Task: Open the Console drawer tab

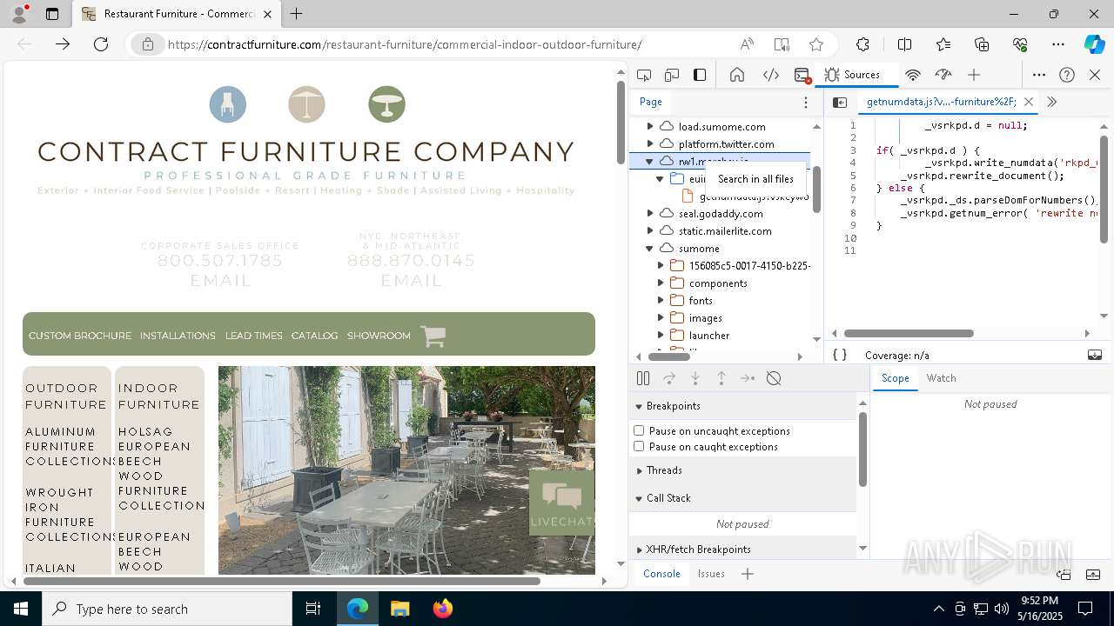Action: (661, 574)
